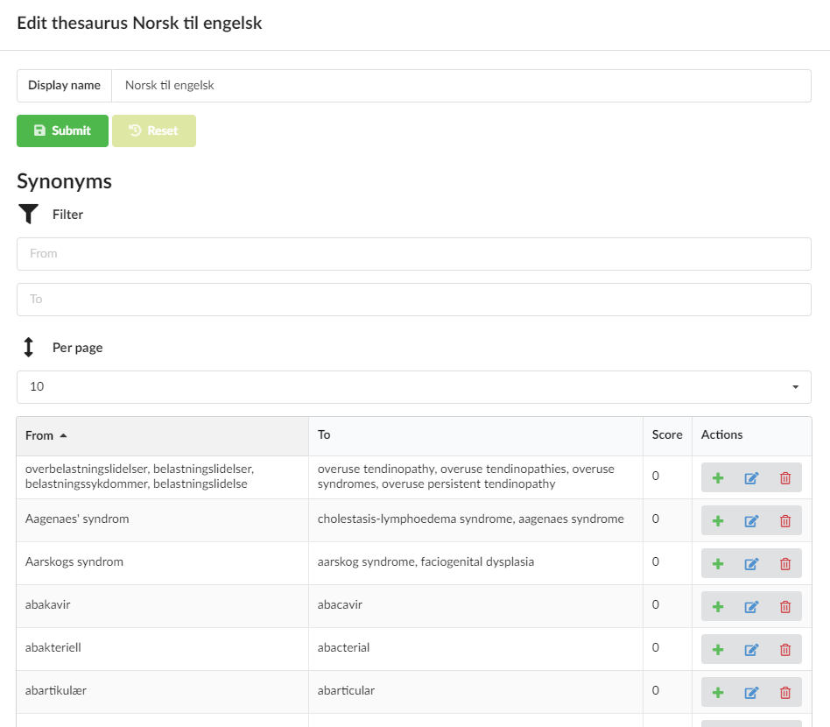Edit the Aagenaes' syndrom row
This screenshot has width=830, height=727.
click(x=752, y=521)
